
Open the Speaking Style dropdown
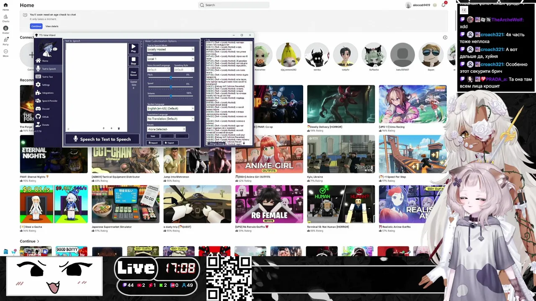click(x=184, y=70)
